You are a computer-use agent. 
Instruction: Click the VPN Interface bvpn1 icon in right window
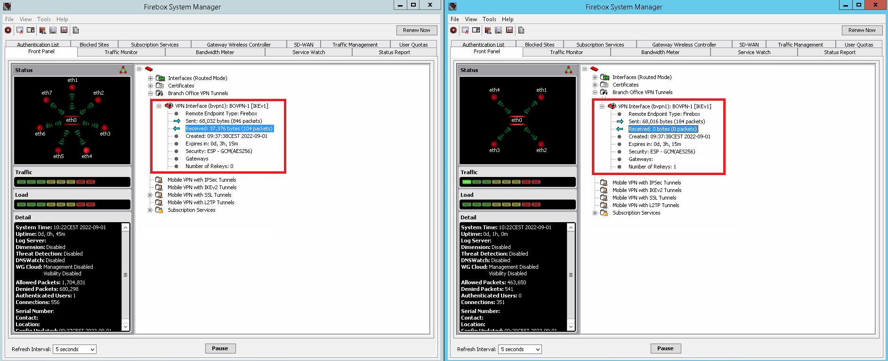[x=612, y=106]
